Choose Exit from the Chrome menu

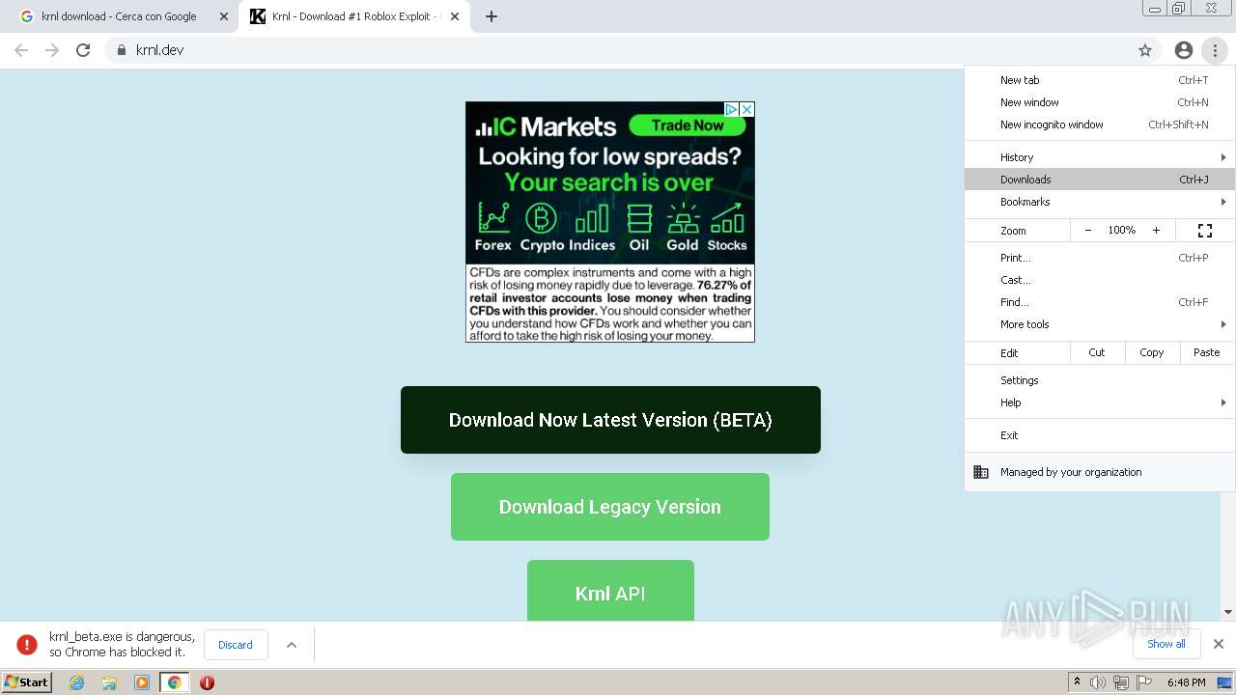click(1100, 435)
